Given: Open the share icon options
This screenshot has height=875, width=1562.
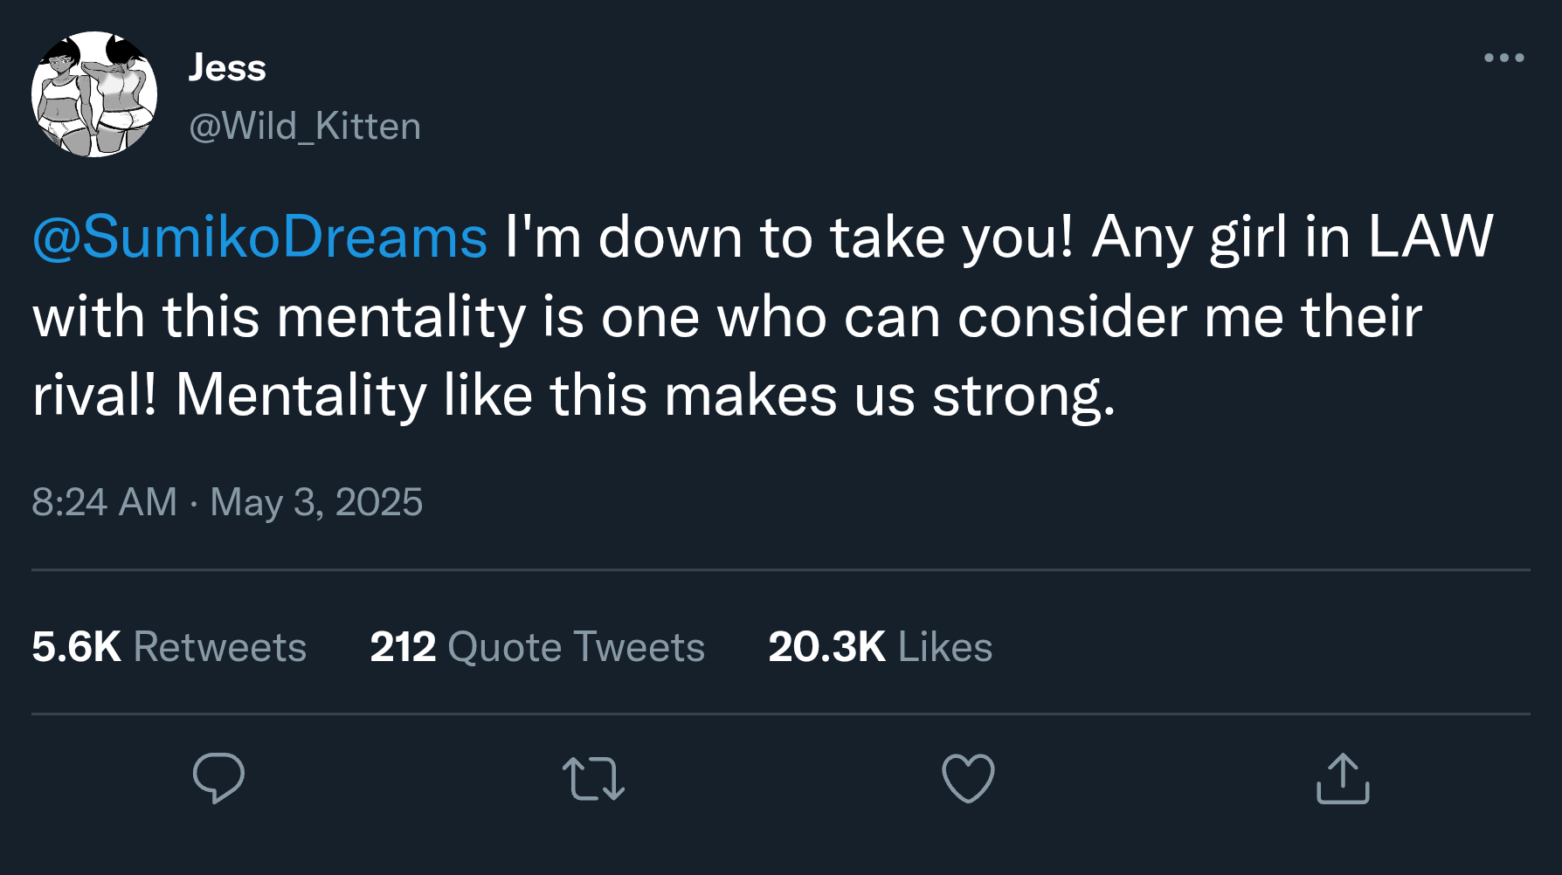Looking at the screenshot, I should point(1343,778).
